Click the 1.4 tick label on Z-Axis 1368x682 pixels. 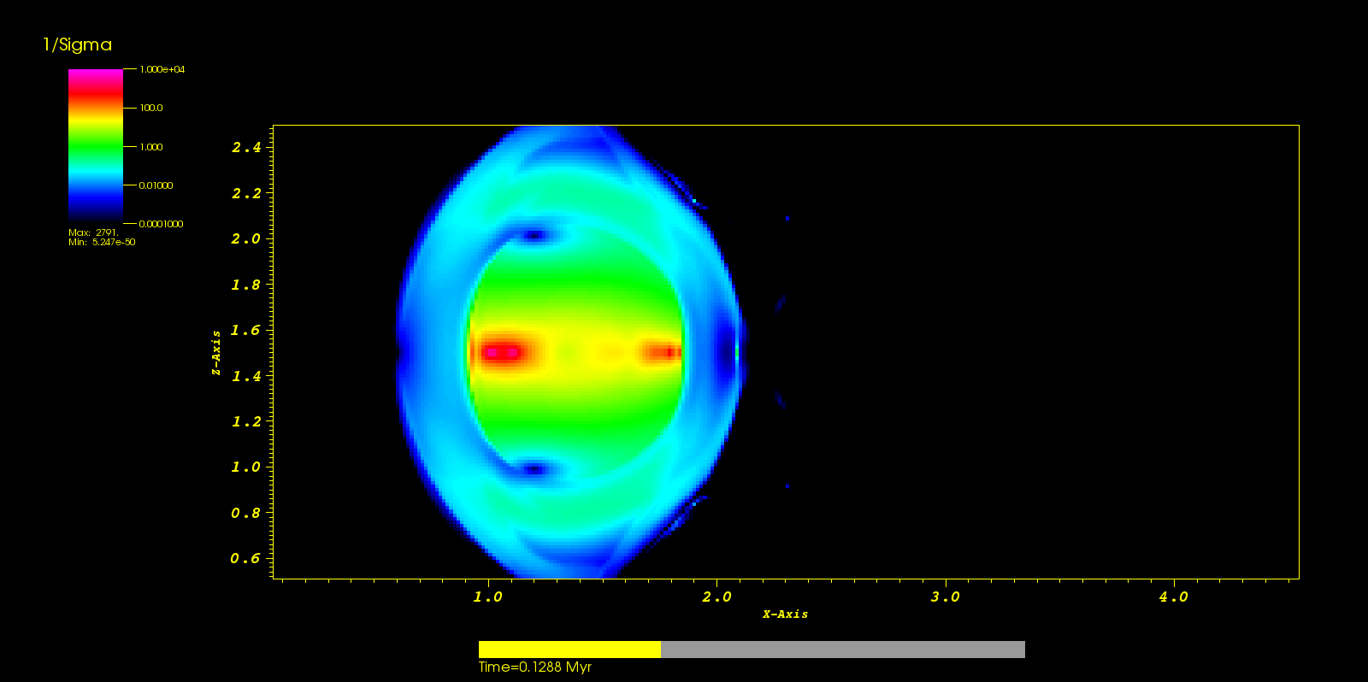pyautogui.click(x=246, y=376)
